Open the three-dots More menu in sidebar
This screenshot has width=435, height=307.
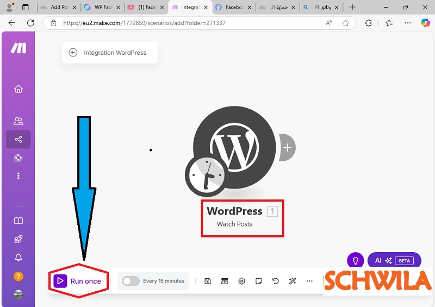[x=18, y=176]
